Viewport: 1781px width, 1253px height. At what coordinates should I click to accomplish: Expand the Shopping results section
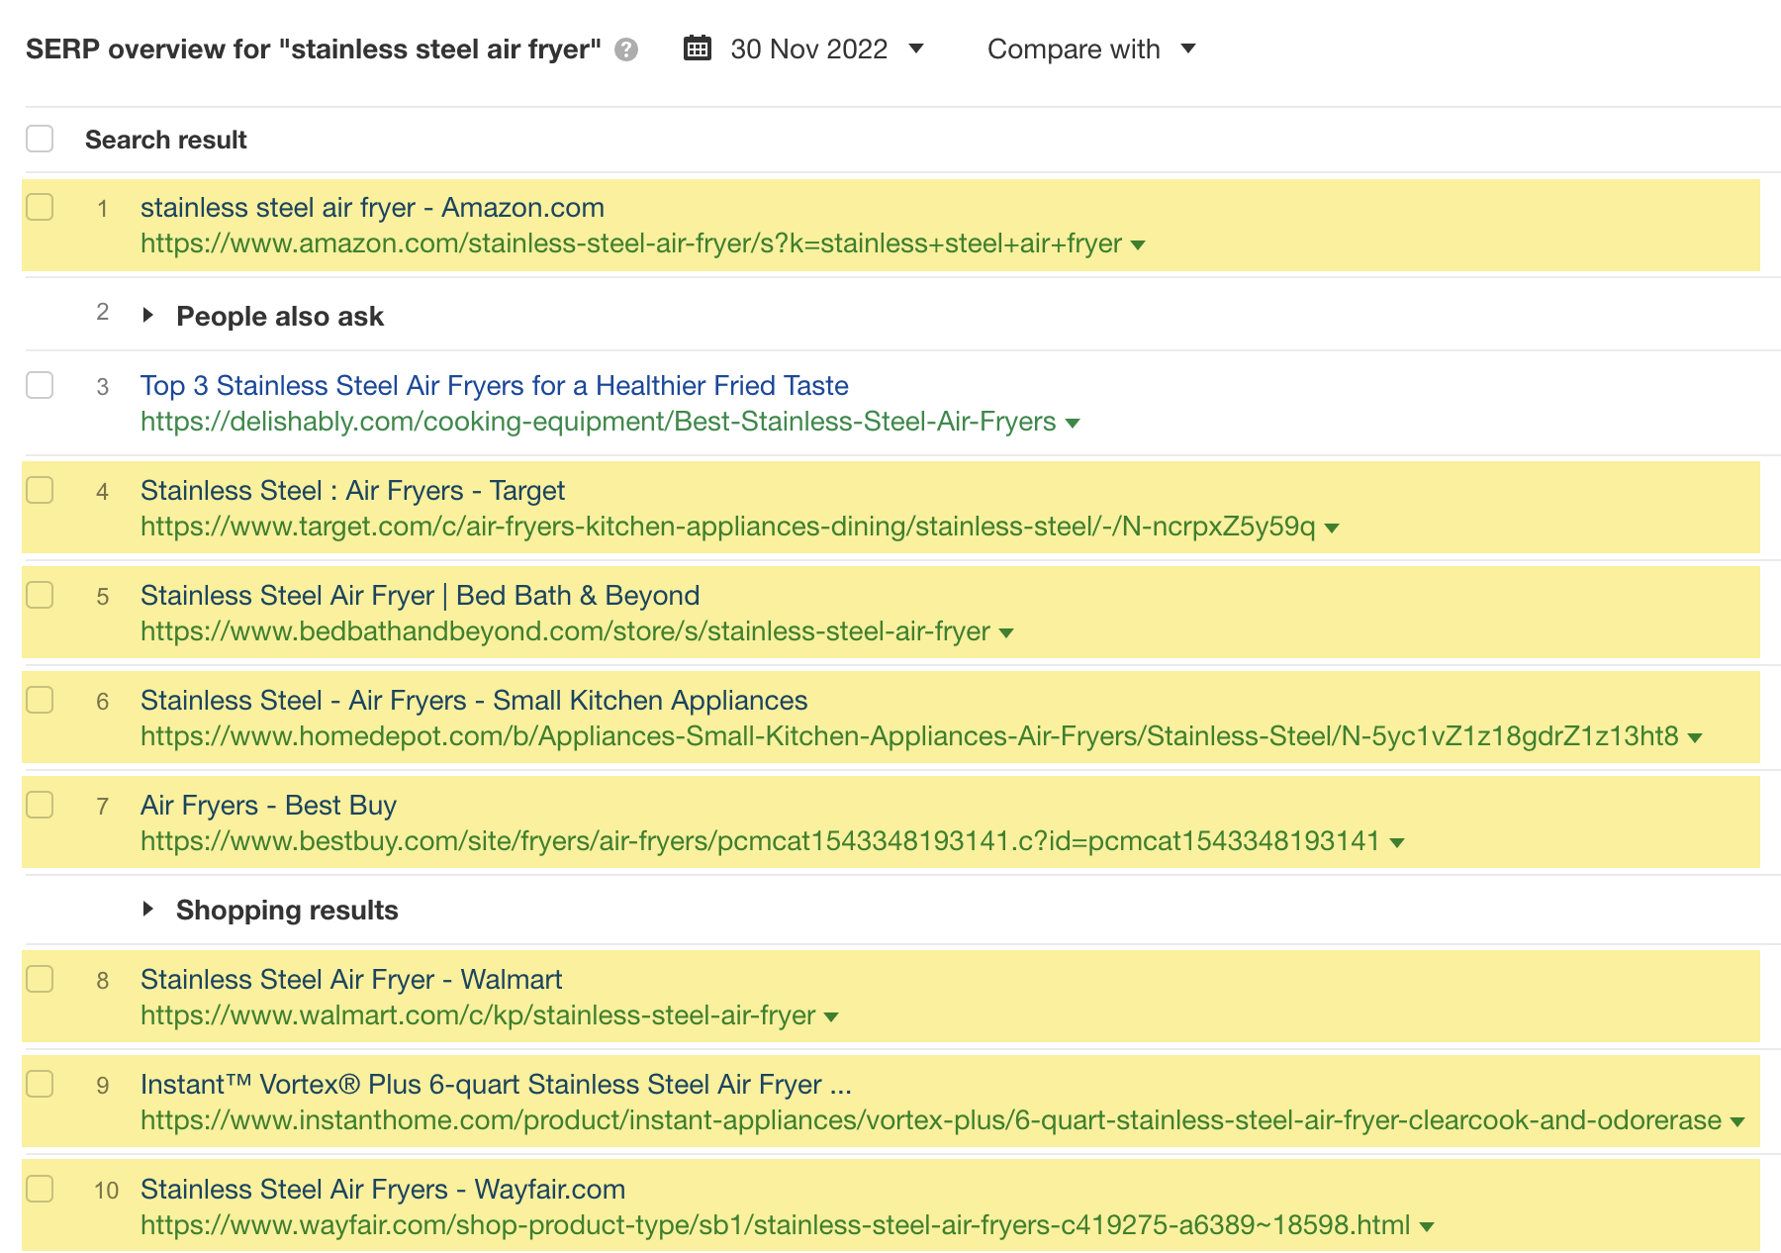coord(148,910)
